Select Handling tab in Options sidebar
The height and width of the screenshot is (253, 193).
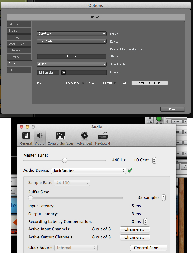pyautogui.click(x=19, y=37)
